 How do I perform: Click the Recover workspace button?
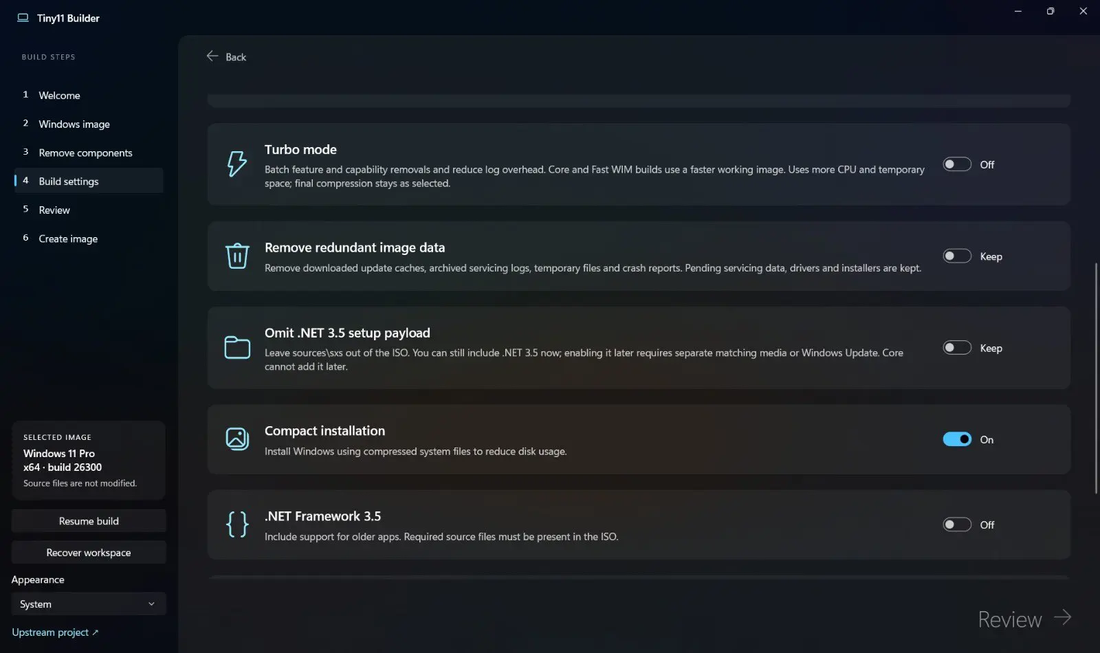pyautogui.click(x=89, y=553)
